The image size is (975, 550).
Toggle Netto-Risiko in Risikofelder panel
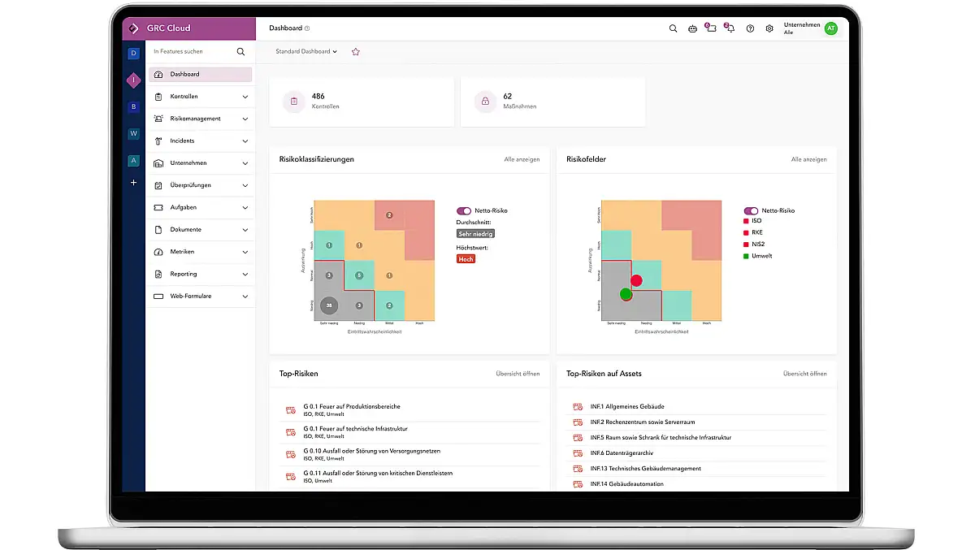pos(751,210)
